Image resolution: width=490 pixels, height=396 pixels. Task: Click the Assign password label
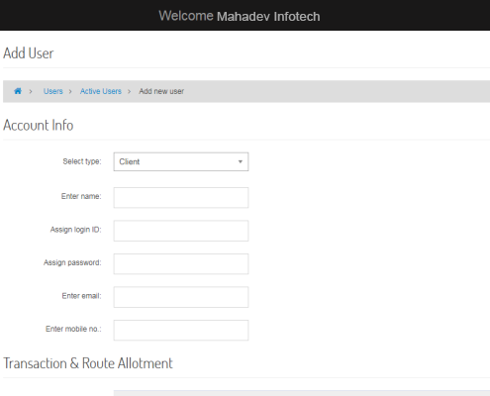[x=72, y=262]
